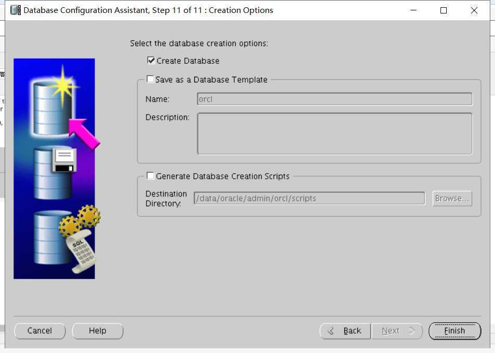
Task: Click the Finish button
Action: 454,331
